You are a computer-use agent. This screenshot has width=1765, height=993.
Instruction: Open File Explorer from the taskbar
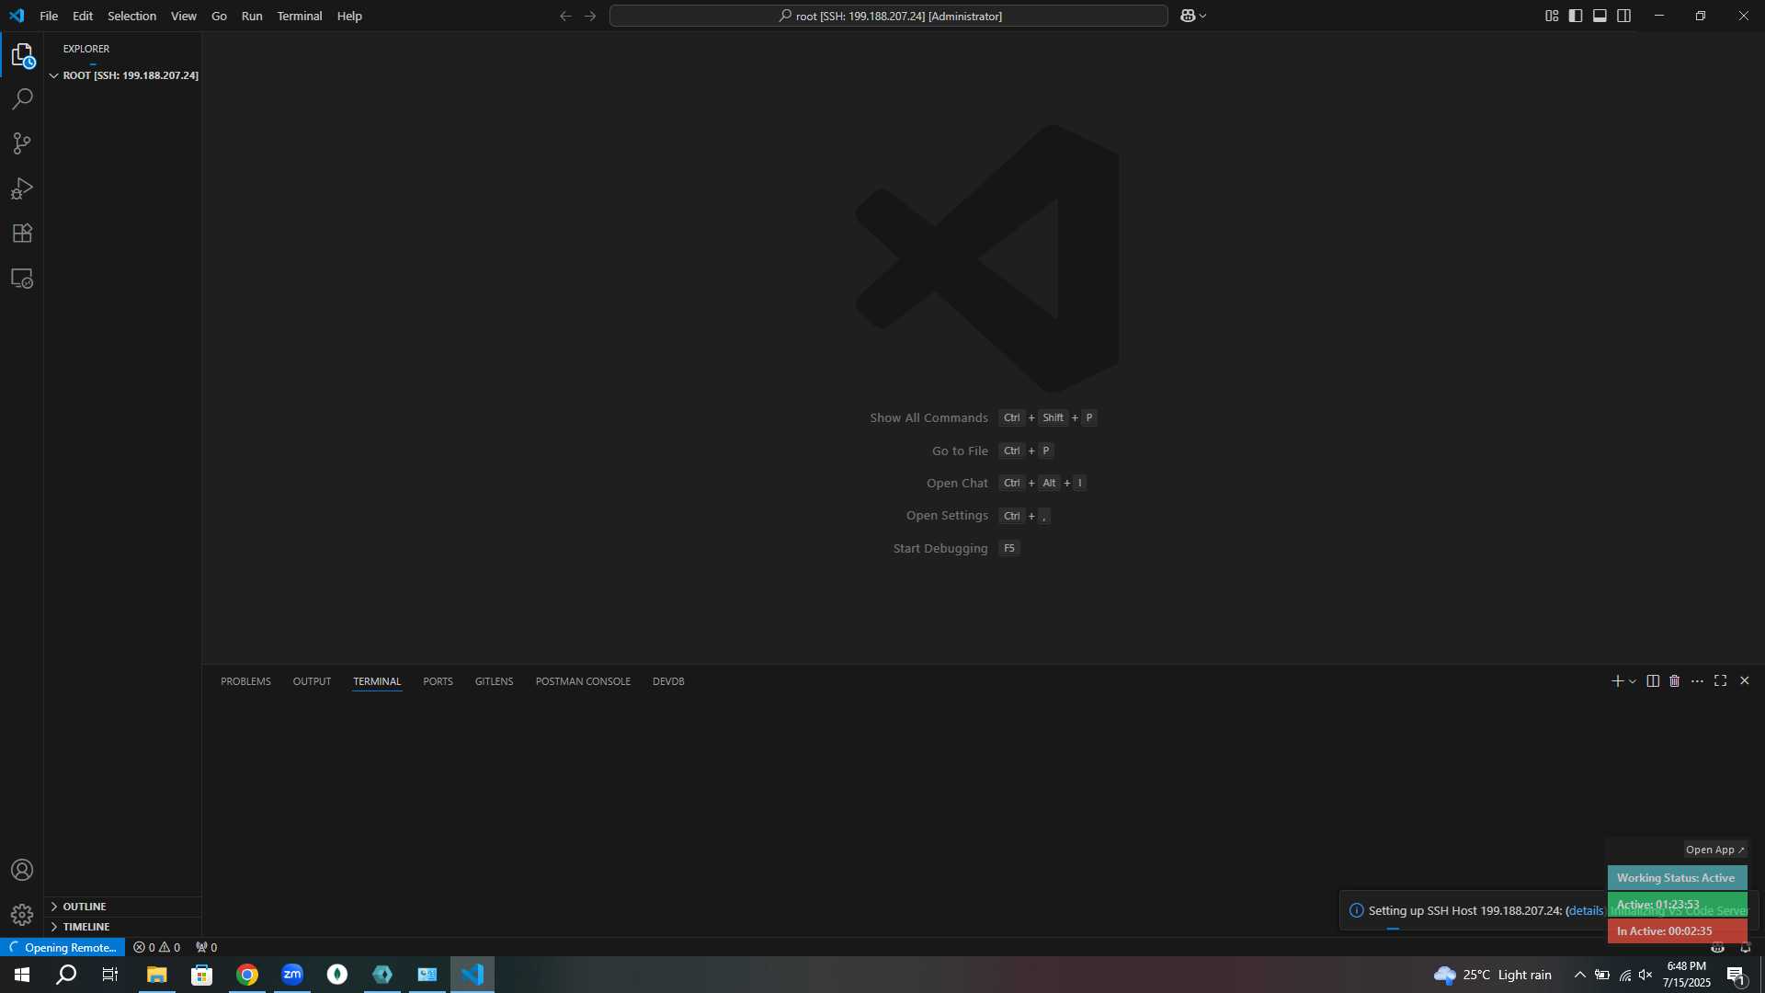pos(156,975)
